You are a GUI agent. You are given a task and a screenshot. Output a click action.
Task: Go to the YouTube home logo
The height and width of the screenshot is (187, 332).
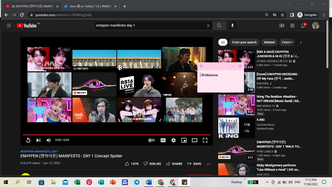pyautogui.click(x=27, y=25)
